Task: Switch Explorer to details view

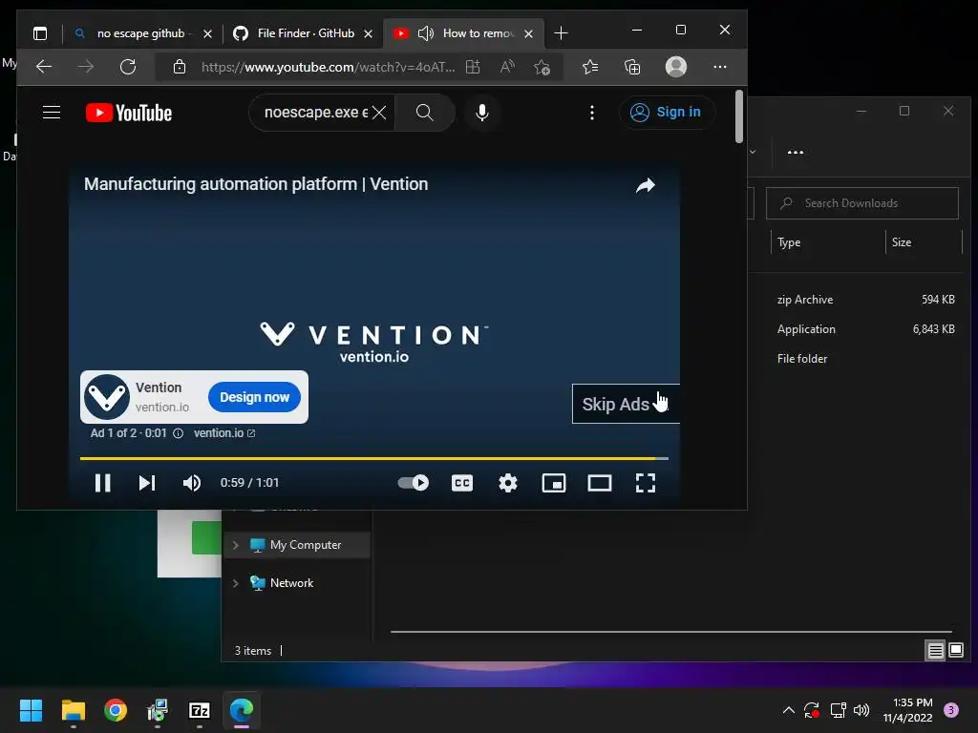Action: [936, 651]
